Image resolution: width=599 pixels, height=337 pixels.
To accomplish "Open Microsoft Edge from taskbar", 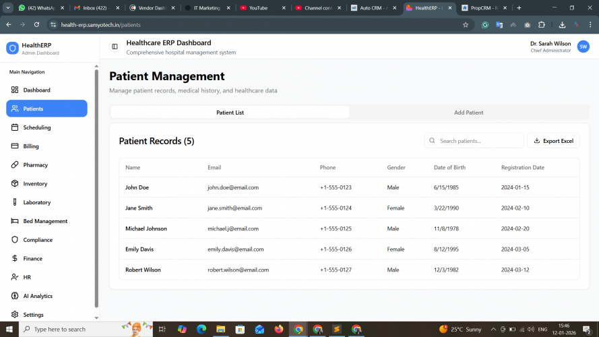I will [201, 330].
